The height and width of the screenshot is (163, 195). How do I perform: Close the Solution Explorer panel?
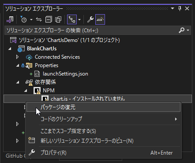[x=187, y=8]
